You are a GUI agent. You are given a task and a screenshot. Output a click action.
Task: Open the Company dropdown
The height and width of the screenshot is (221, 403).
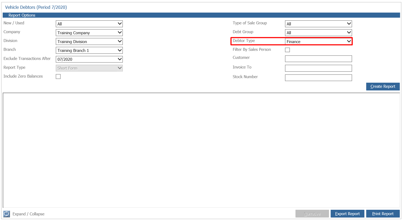click(x=89, y=33)
